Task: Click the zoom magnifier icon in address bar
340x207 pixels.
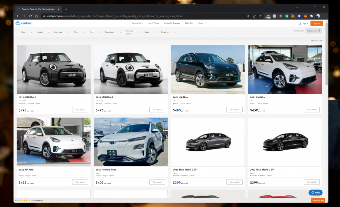Action: tap(248, 16)
